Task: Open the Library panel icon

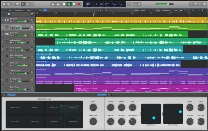Action: [4, 4]
